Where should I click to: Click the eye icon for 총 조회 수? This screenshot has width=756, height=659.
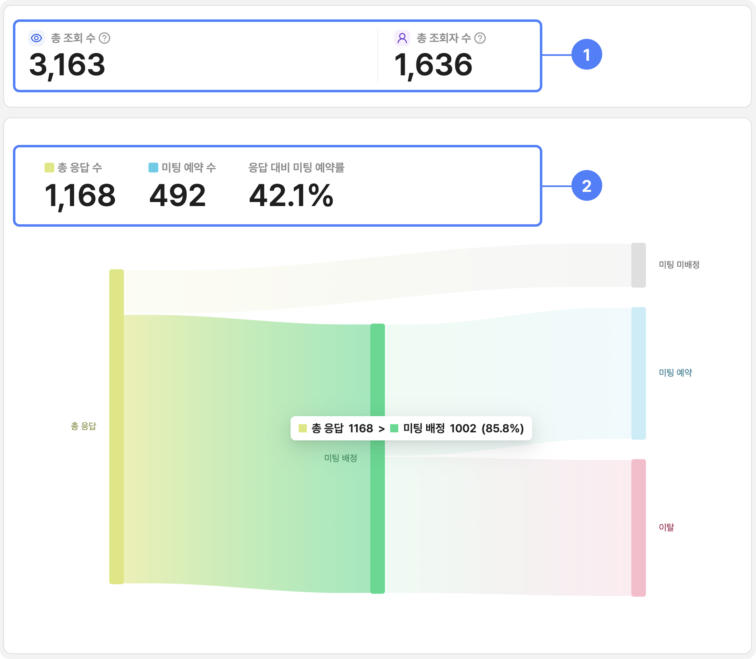point(36,38)
